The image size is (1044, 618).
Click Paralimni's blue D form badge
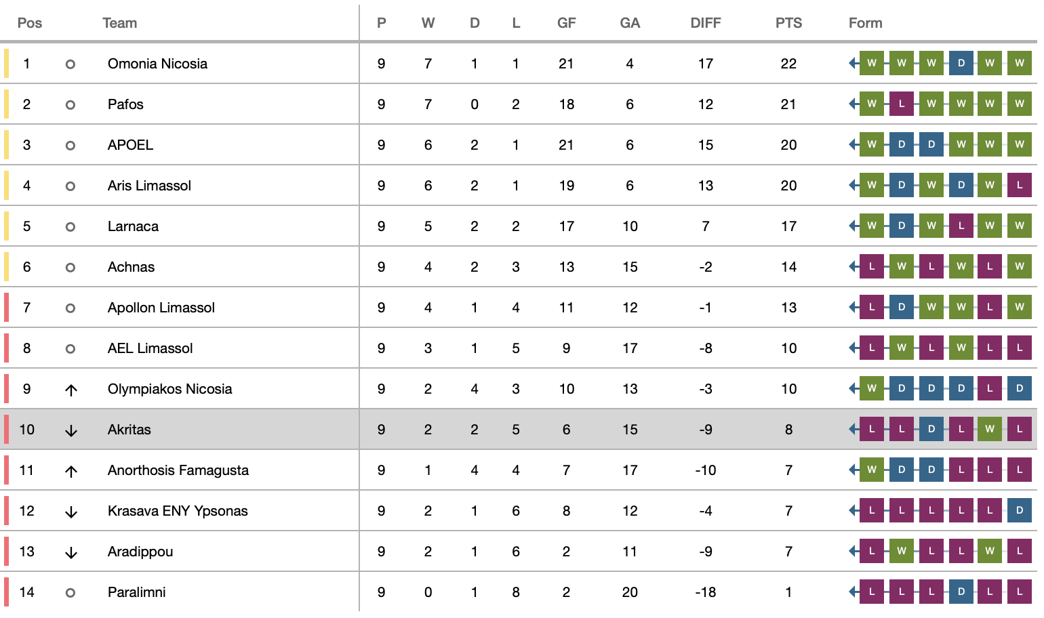pyautogui.click(x=961, y=592)
